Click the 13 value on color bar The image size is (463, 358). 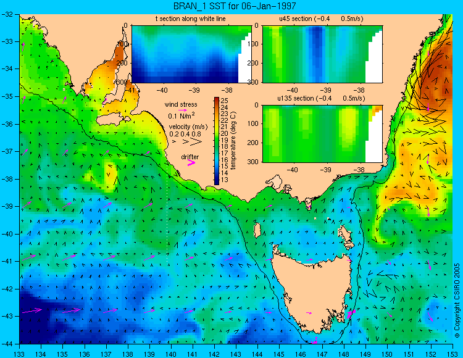pos(225,180)
